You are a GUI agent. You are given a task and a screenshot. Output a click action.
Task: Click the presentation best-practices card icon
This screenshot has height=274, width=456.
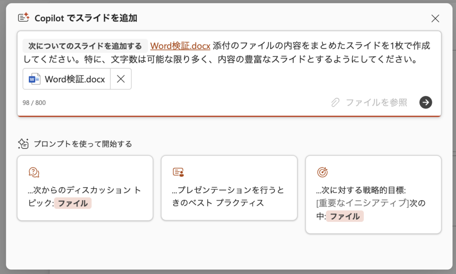(178, 172)
